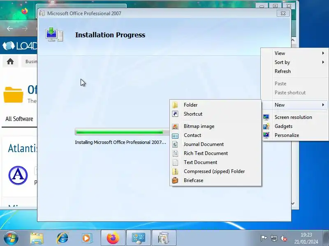
Task: Create a new Folder from the submenu
Action: [215, 105]
